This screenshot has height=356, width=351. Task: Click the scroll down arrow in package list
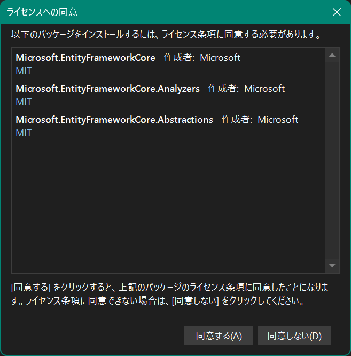(332, 265)
